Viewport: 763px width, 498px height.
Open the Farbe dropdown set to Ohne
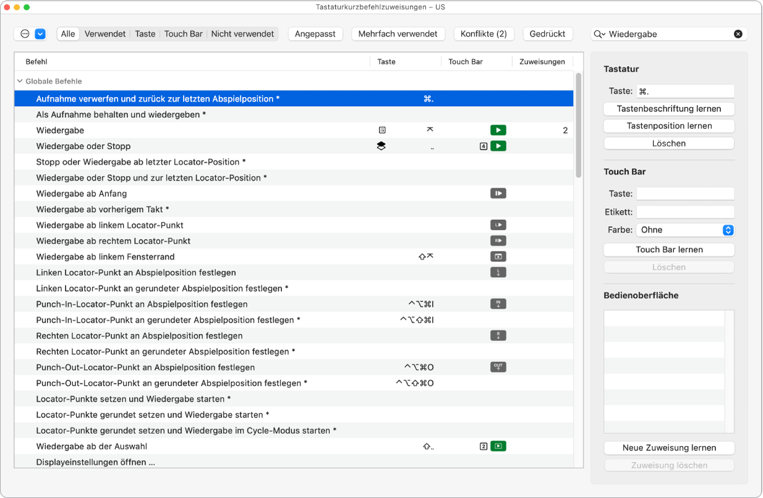click(685, 230)
